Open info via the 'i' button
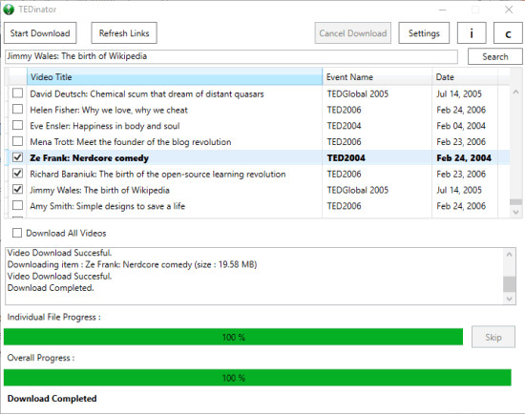The width and height of the screenshot is (525, 414). point(472,33)
